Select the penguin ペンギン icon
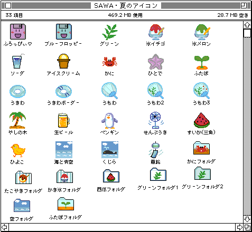Viewport: 252px width, 232px height. (109, 121)
